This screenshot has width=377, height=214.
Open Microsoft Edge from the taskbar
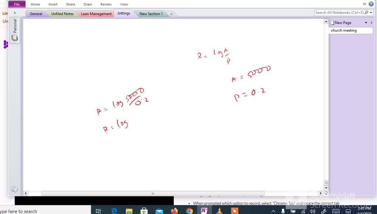point(114,210)
